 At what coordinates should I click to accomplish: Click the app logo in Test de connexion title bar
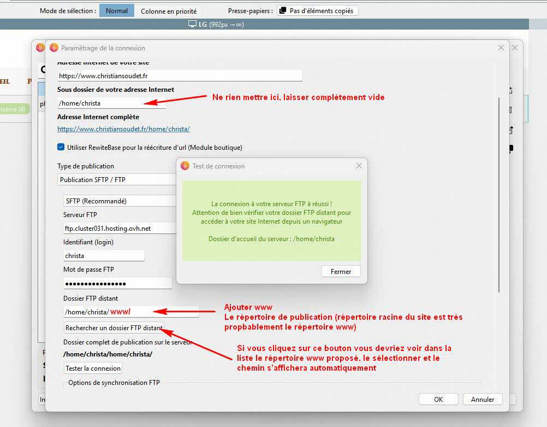[x=185, y=166]
